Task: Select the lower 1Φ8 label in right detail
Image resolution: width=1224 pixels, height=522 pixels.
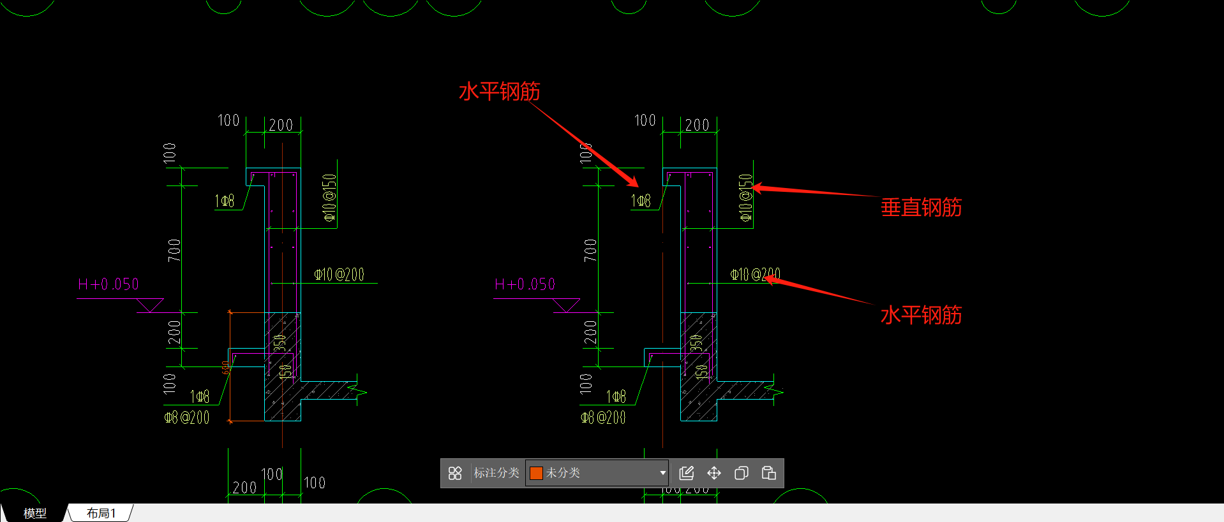Action: coord(616,397)
